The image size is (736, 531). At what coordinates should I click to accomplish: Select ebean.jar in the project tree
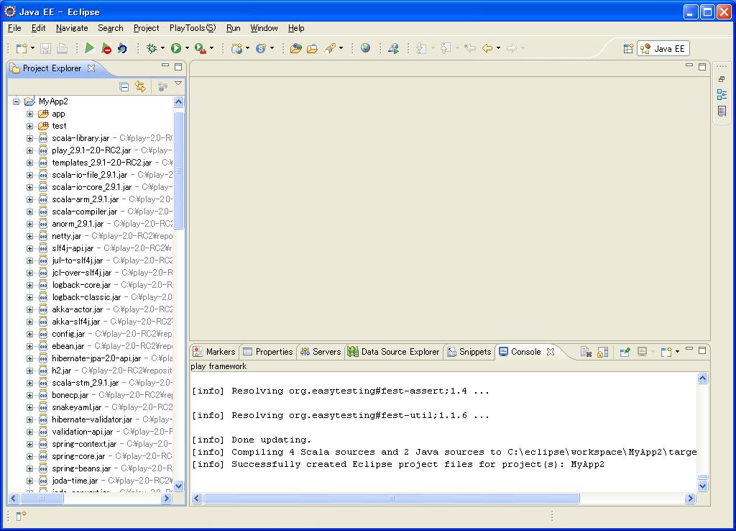tap(68, 346)
